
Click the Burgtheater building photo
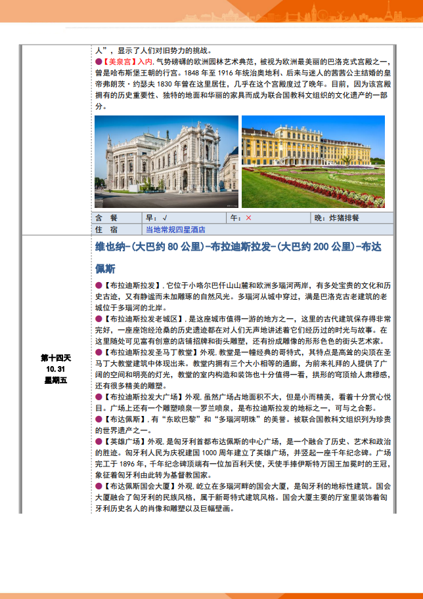coord(166,161)
